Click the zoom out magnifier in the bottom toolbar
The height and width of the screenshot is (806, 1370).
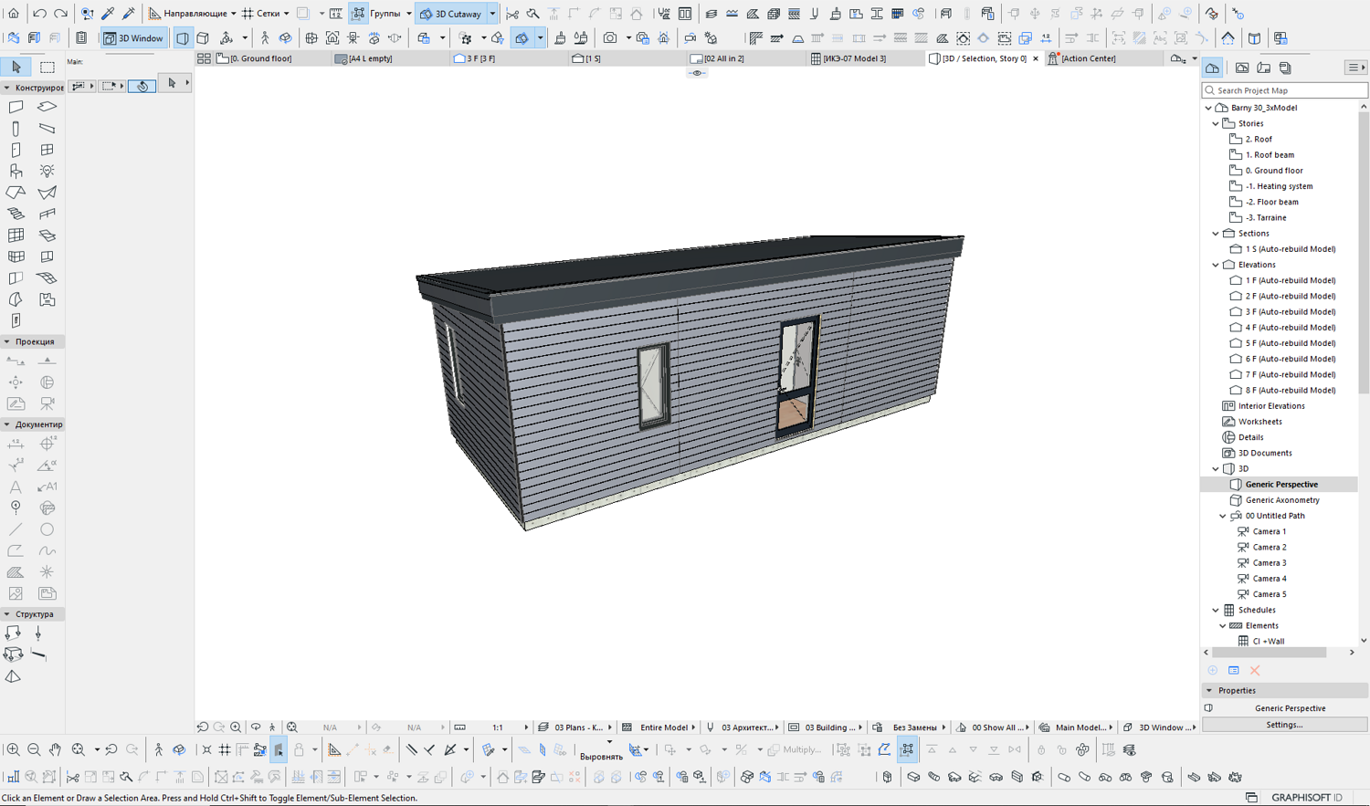coord(34,749)
